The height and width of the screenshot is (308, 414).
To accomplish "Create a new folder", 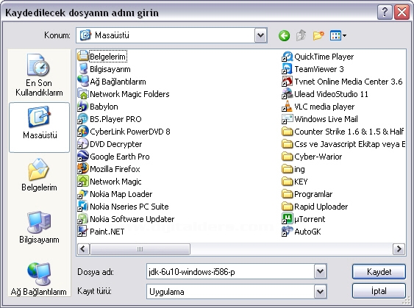I will pyautogui.click(x=318, y=35).
